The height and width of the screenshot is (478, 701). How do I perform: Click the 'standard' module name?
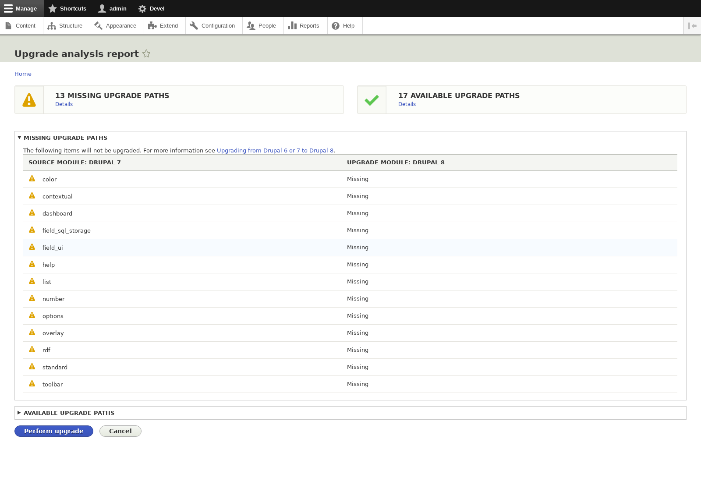55,368
